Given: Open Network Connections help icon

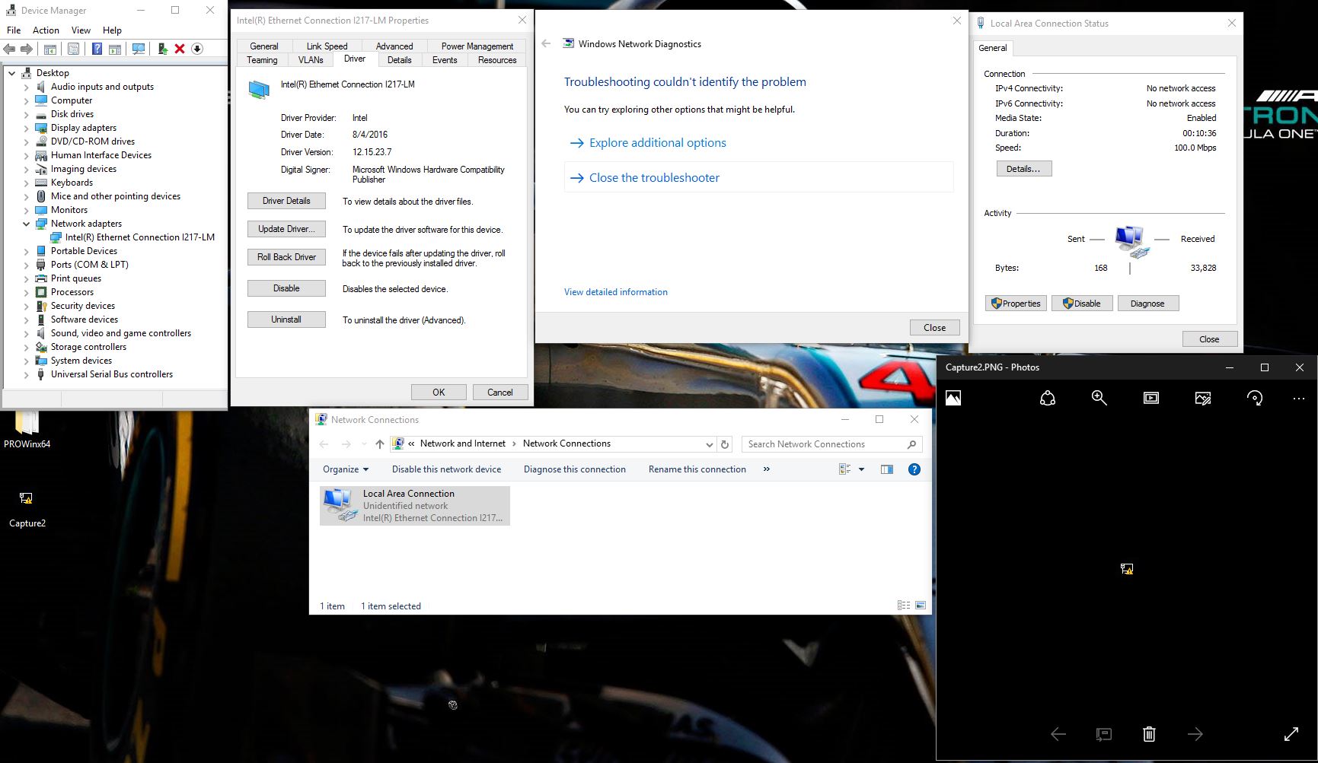Looking at the screenshot, I should (x=914, y=469).
